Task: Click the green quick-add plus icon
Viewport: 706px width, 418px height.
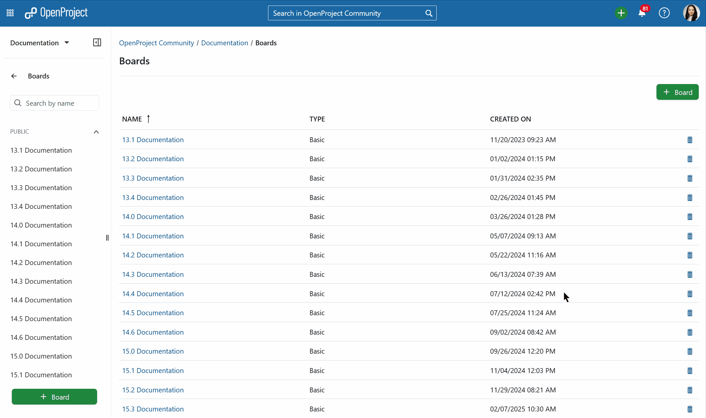Action: tap(621, 13)
